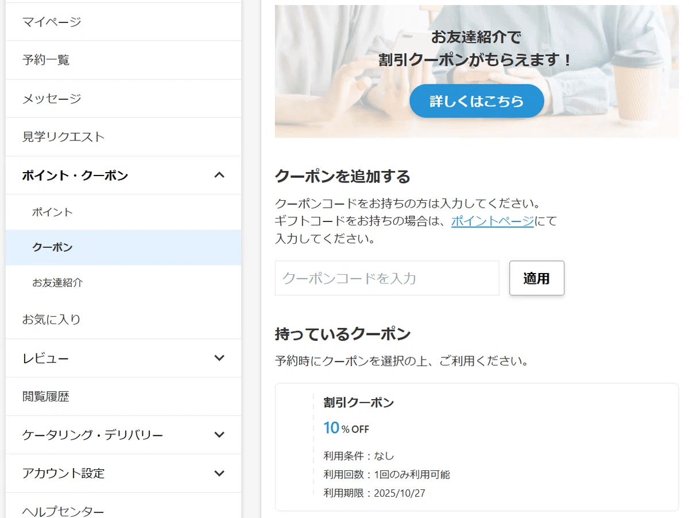Screen dimensions: 689x518
Task: Open マイページ in the sidebar
Action: (52, 22)
